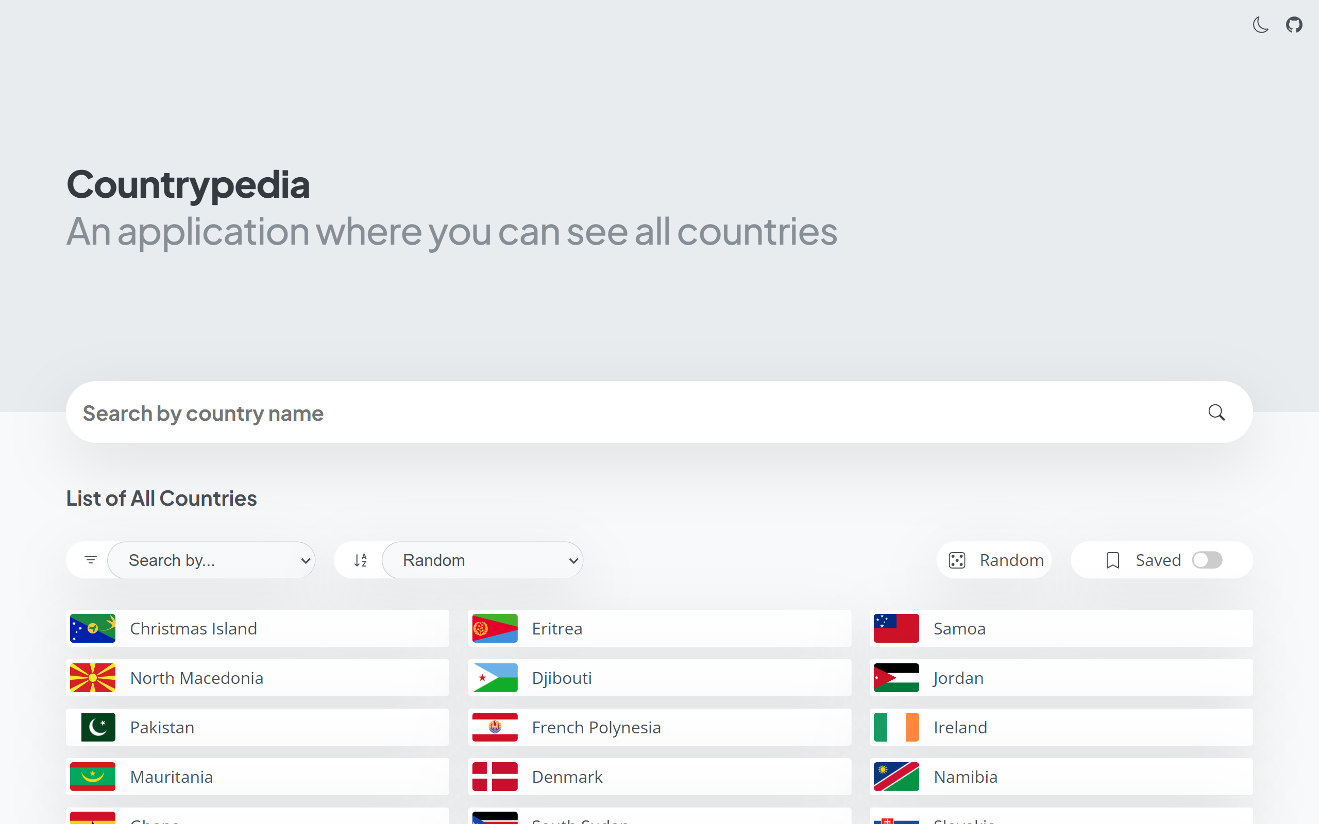This screenshot has width=1319, height=824.
Task: Click the Random button
Action: pos(994,560)
